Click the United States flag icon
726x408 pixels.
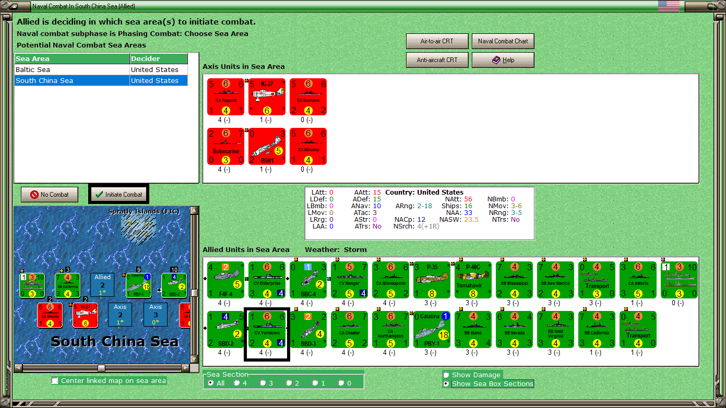click(669, 6)
